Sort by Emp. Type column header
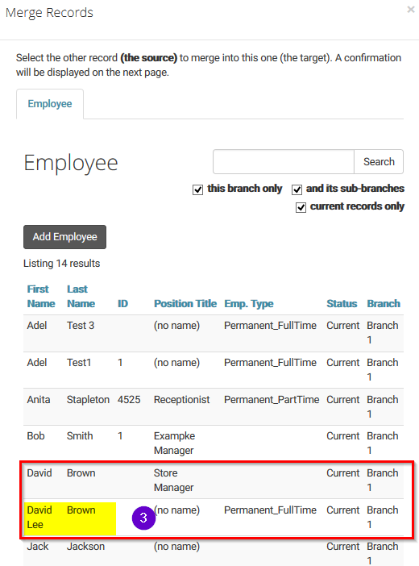 point(249,304)
